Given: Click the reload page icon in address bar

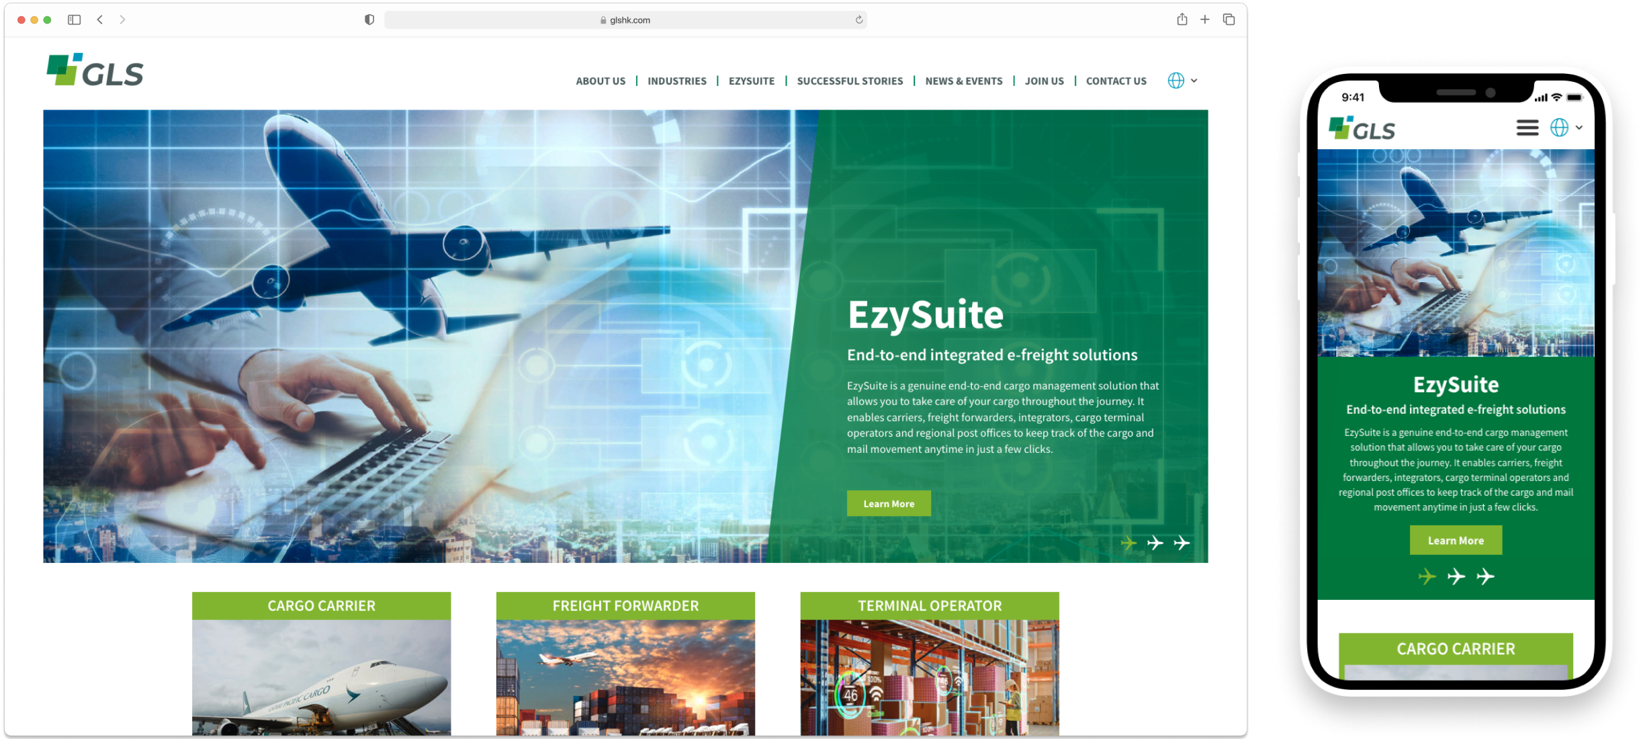Looking at the screenshot, I should pyautogui.click(x=858, y=19).
